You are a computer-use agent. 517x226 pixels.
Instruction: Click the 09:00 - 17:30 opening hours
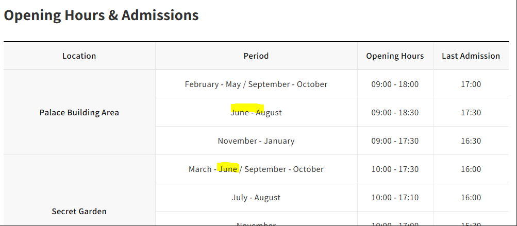(395, 141)
